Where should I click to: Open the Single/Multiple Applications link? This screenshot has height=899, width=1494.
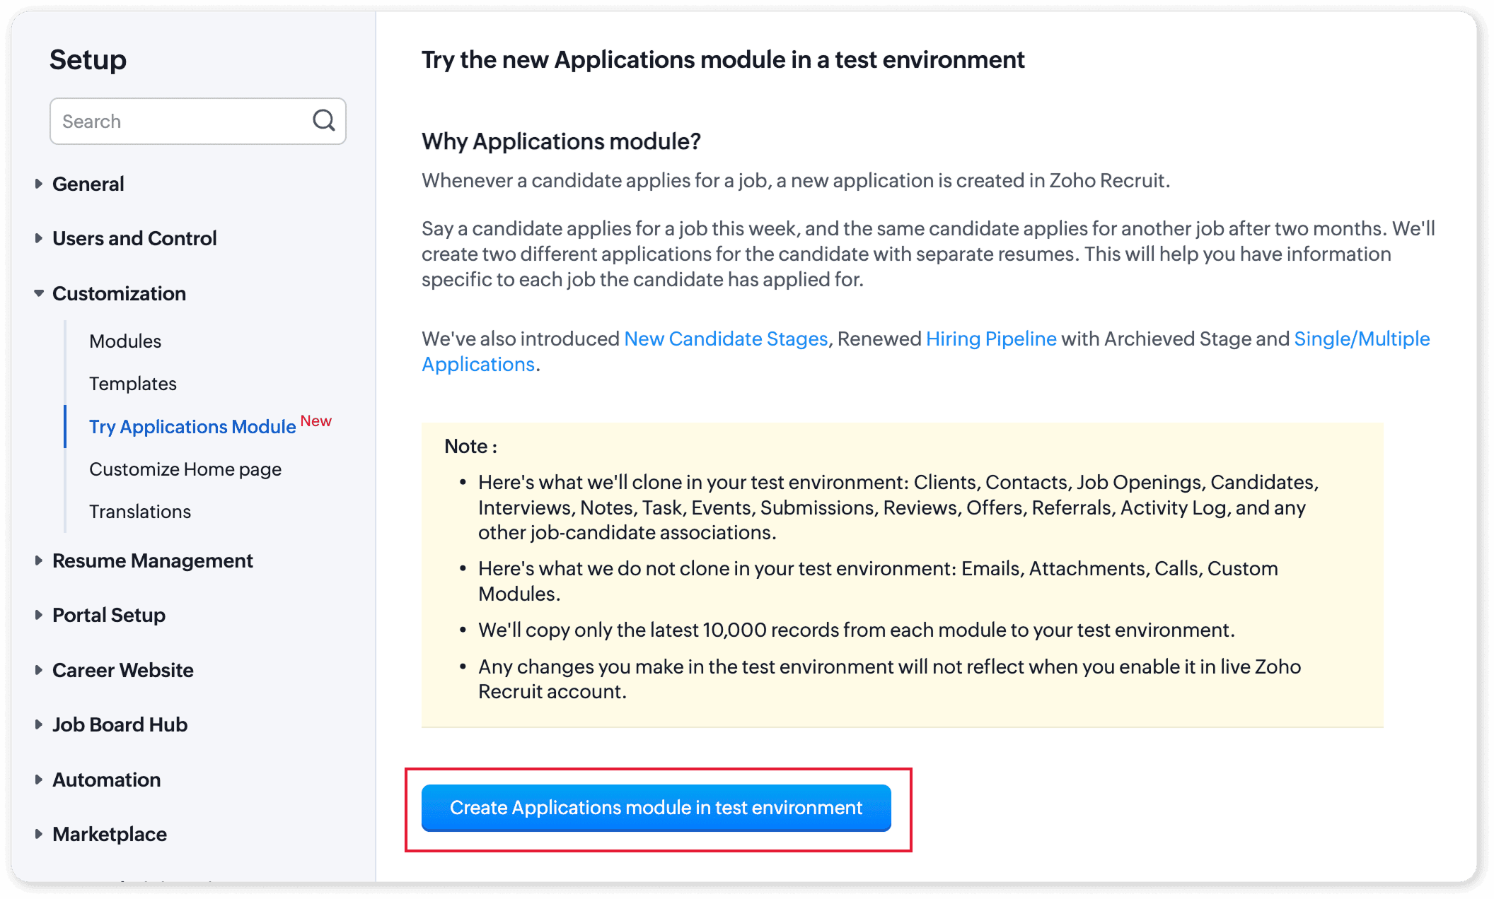tap(1361, 339)
